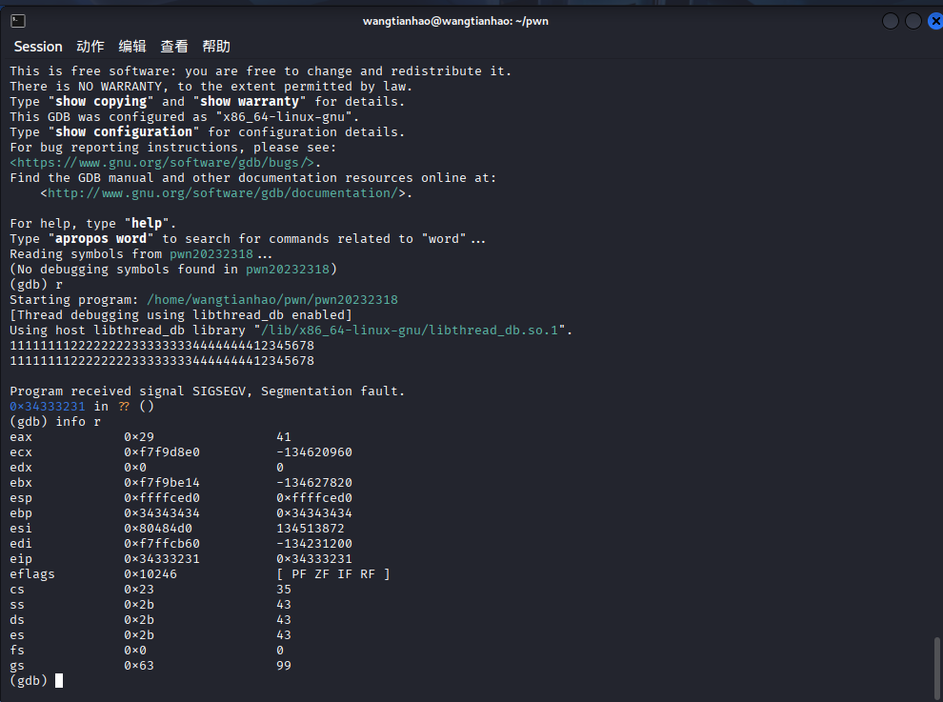Click the "(gdb) r" command line

36,284
